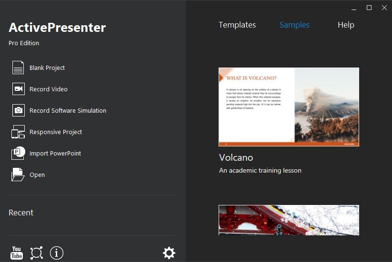Viewport: 392px width, 262px height.
Task: Select the Record Software Simulation camera icon
Action: (x=19, y=110)
